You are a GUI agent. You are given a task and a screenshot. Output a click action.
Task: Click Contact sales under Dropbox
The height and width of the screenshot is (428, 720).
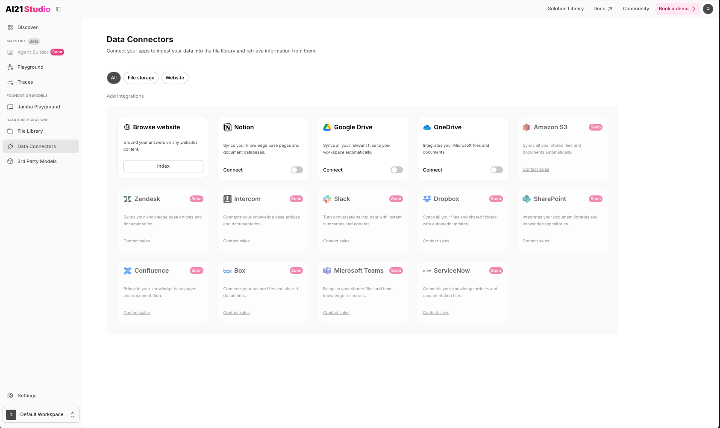point(436,241)
